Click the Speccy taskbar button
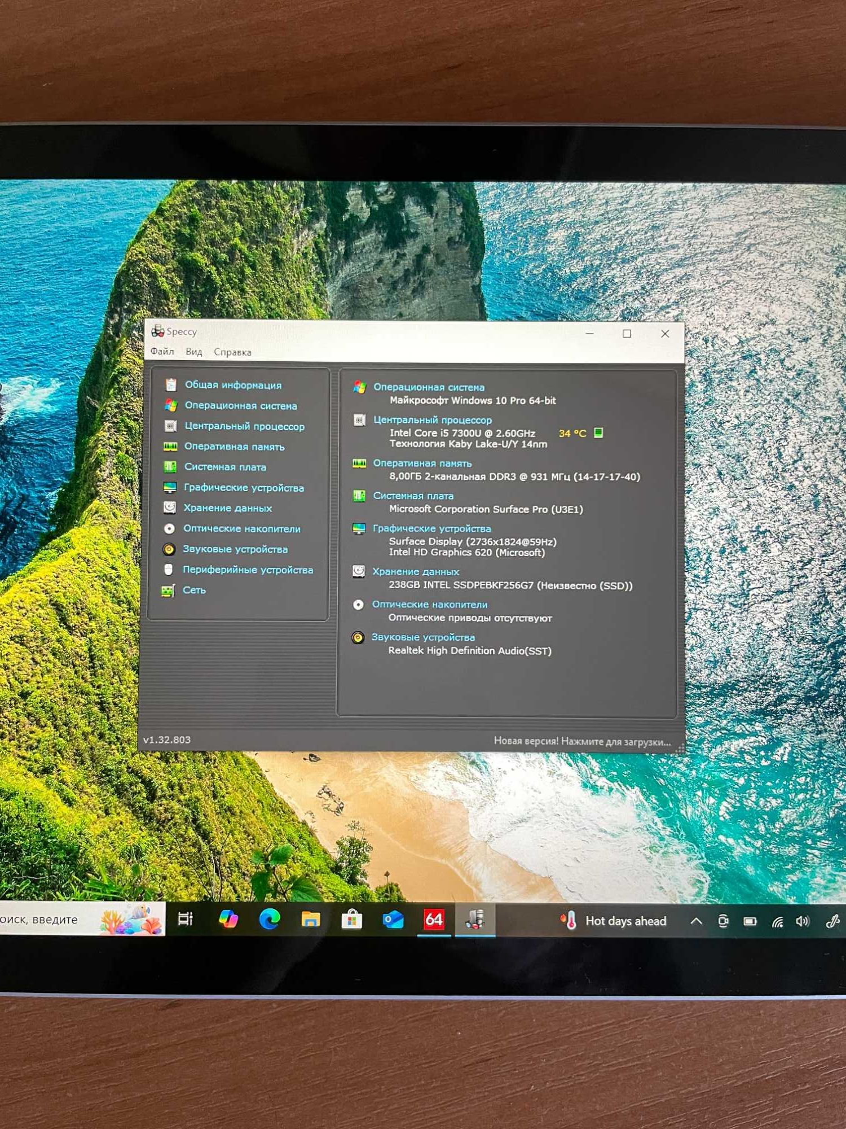Viewport: 846px width, 1129px height. click(475, 920)
